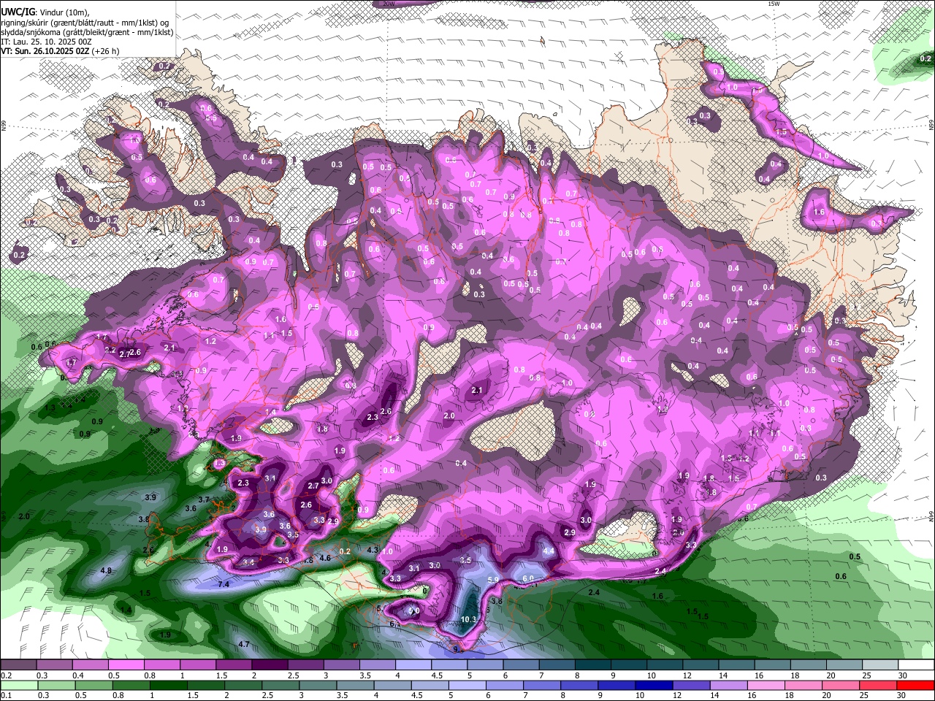Click the 'VT: Sun. 26.10.2025 02Z' valid time
Screen dimensions: 935x701
pos(45,51)
